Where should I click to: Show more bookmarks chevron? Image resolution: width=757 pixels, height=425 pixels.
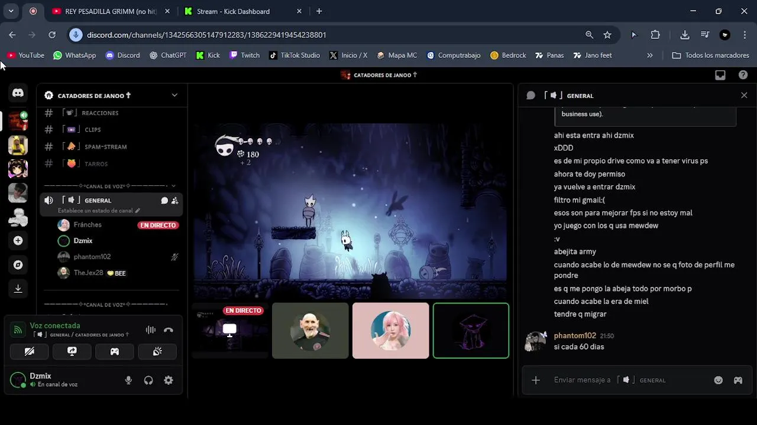coord(650,55)
